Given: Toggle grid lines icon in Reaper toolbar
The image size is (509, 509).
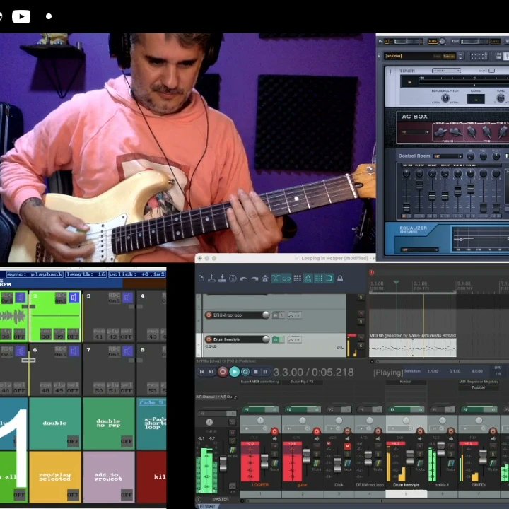Looking at the screenshot, I should click(x=318, y=279).
